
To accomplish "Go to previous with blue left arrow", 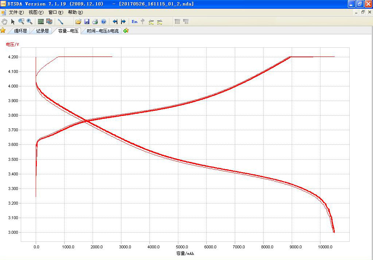I will coord(115,22).
